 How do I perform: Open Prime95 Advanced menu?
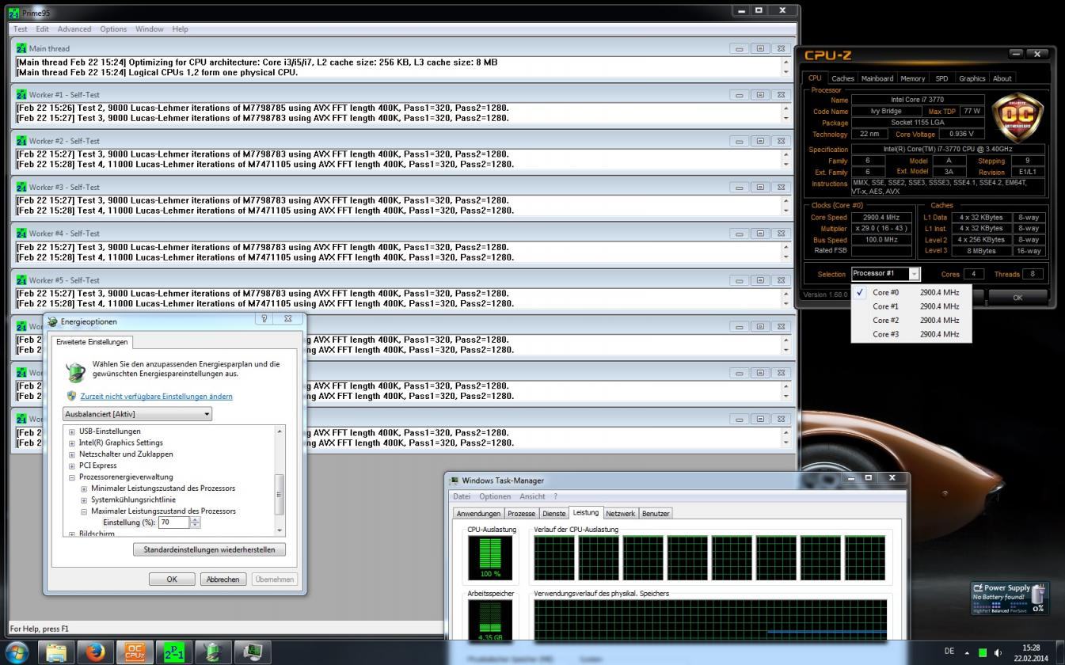[74, 29]
